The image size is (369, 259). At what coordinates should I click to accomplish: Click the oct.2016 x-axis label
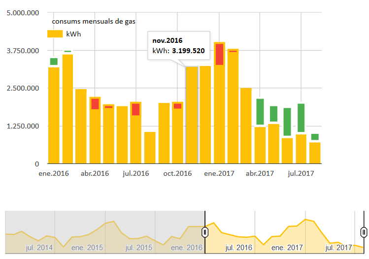[x=177, y=174]
